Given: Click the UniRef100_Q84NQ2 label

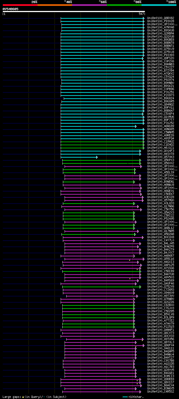Looking at the screenshot, I should coord(161,104).
